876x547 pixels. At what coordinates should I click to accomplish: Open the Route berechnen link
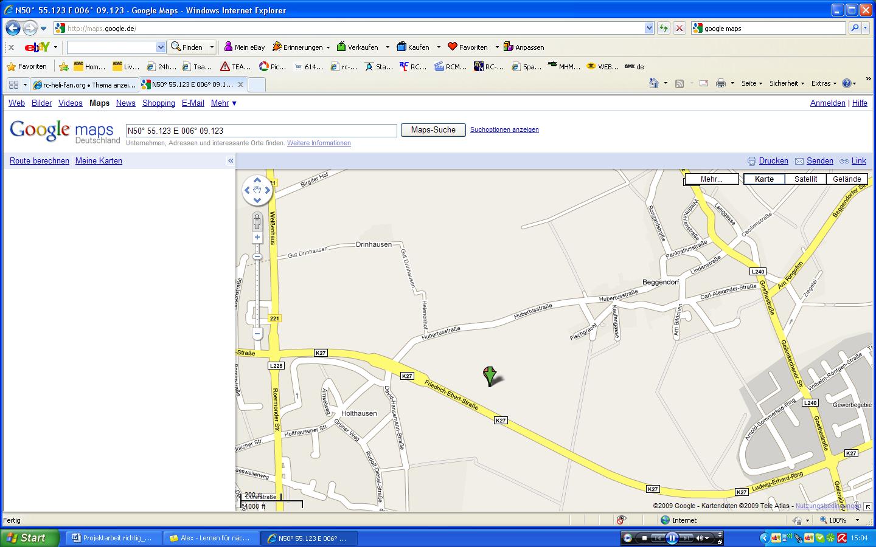click(x=40, y=160)
